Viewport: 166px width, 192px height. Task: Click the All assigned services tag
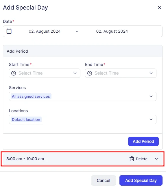pyautogui.click(x=31, y=96)
